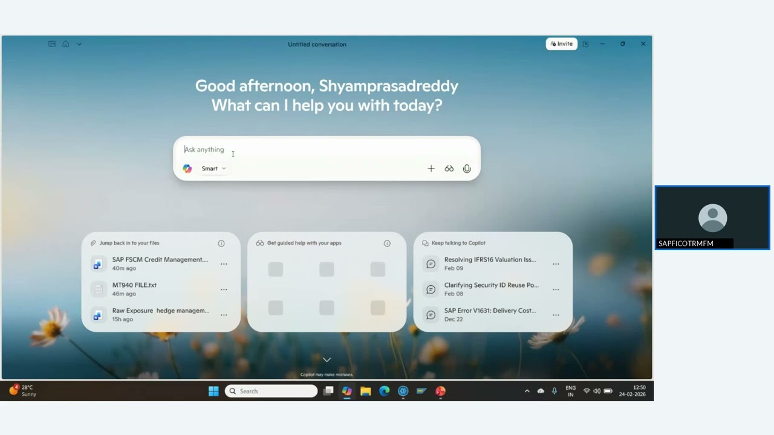Open the SAP Logon taskbar icon

click(422, 391)
